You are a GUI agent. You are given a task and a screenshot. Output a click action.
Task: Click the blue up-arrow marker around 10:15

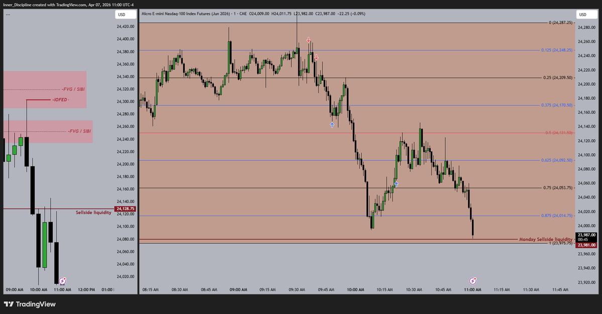pos(396,184)
